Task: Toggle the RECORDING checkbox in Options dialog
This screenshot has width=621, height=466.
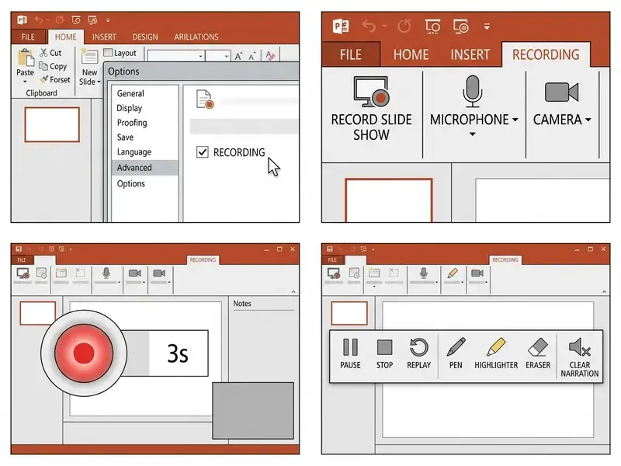Action: pos(203,152)
